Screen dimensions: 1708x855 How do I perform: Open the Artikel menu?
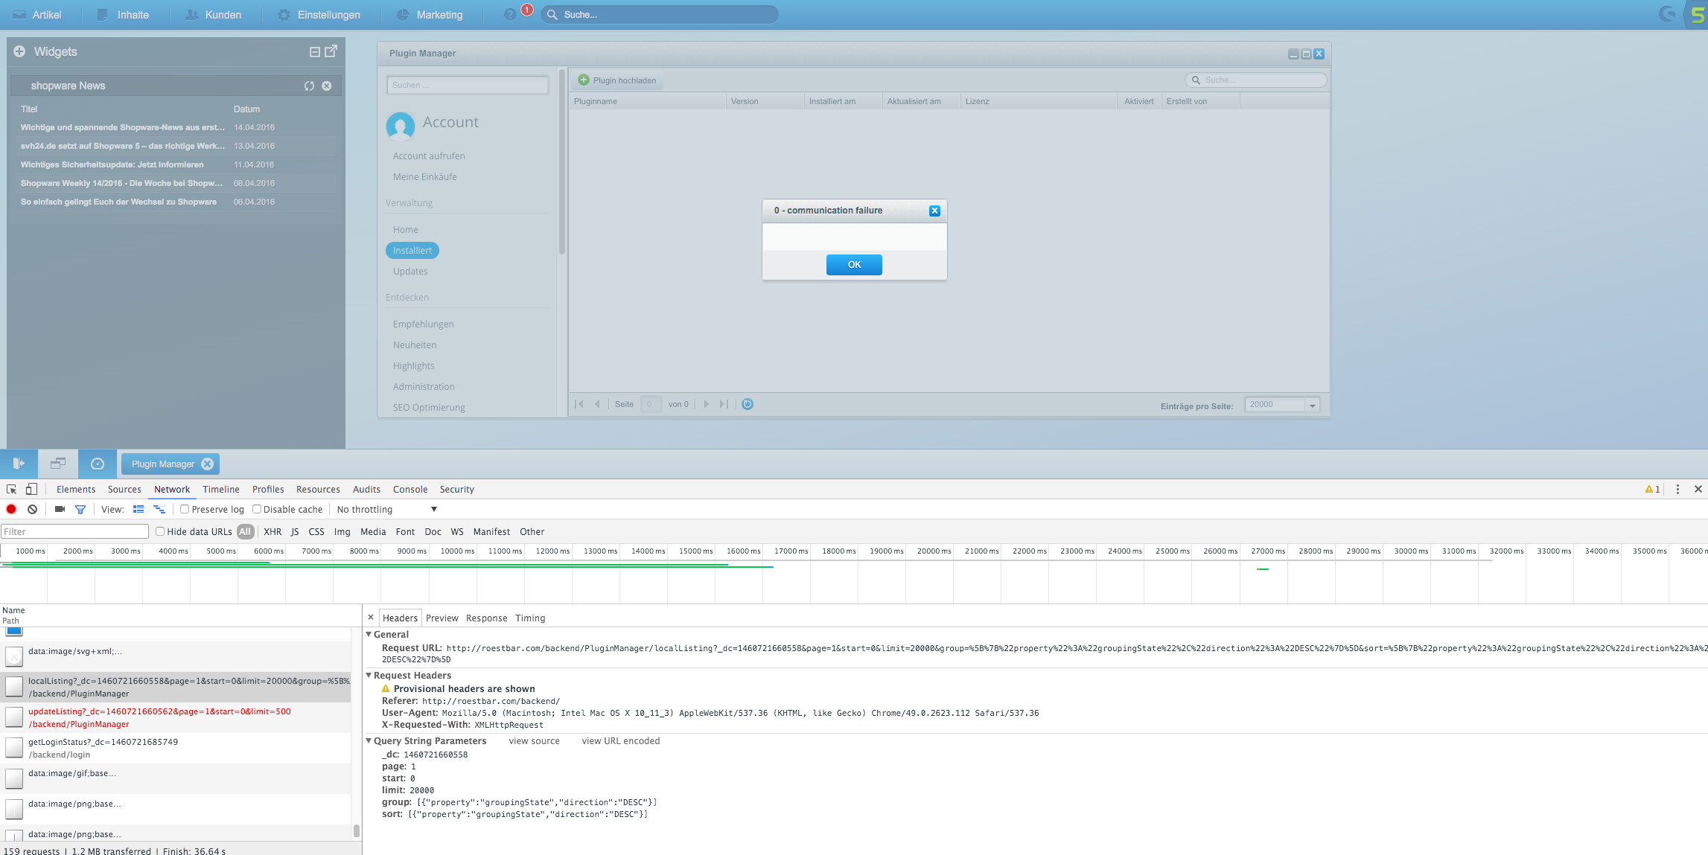click(37, 15)
